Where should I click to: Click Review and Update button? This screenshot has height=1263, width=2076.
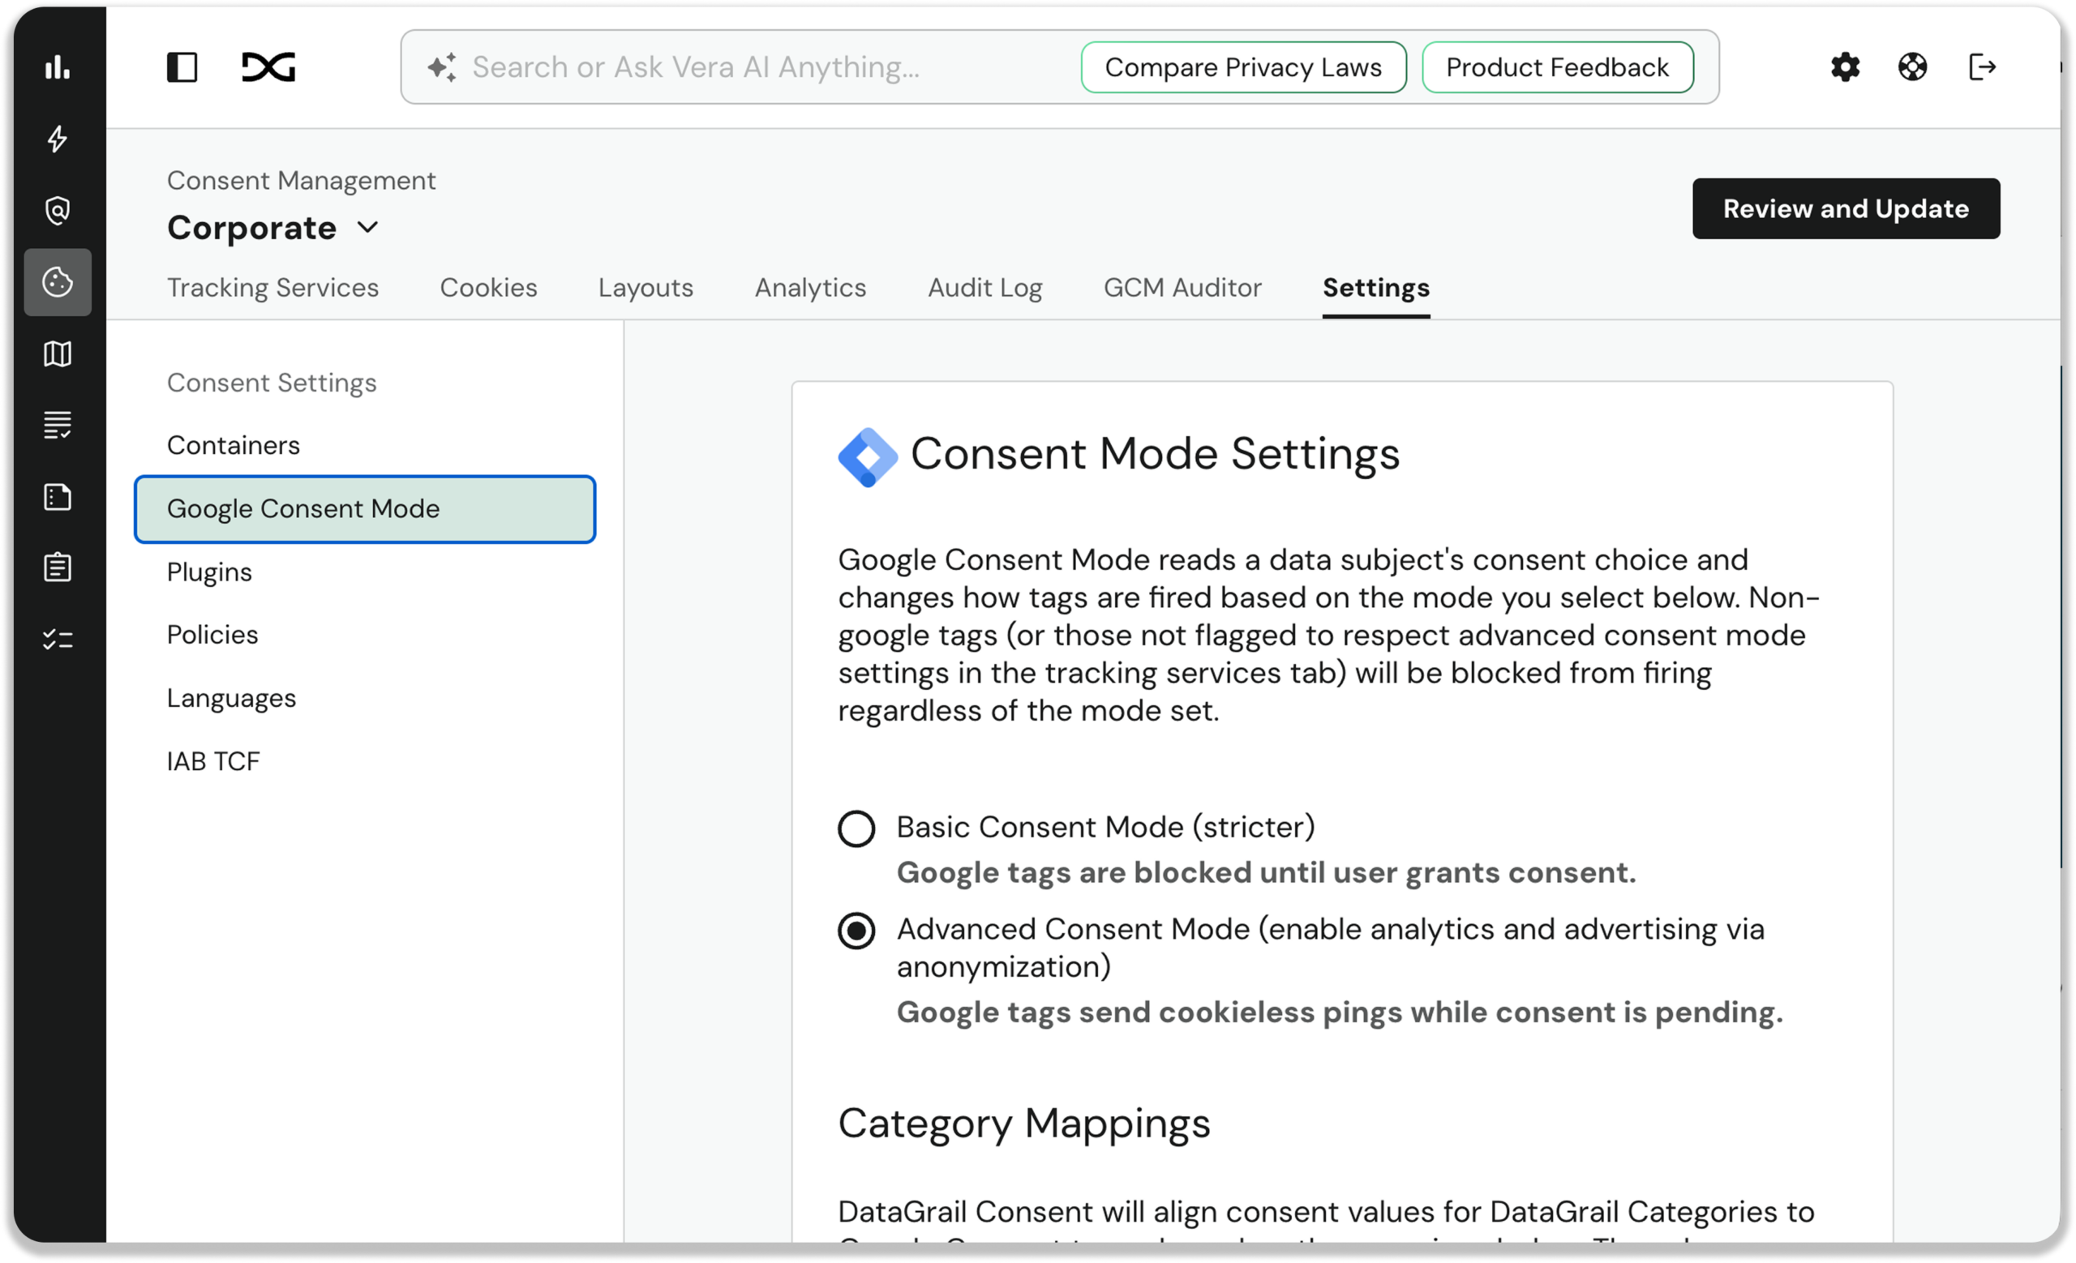click(x=1846, y=209)
